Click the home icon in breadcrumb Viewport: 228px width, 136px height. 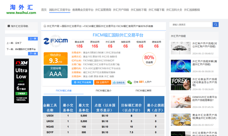click(45, 26)
